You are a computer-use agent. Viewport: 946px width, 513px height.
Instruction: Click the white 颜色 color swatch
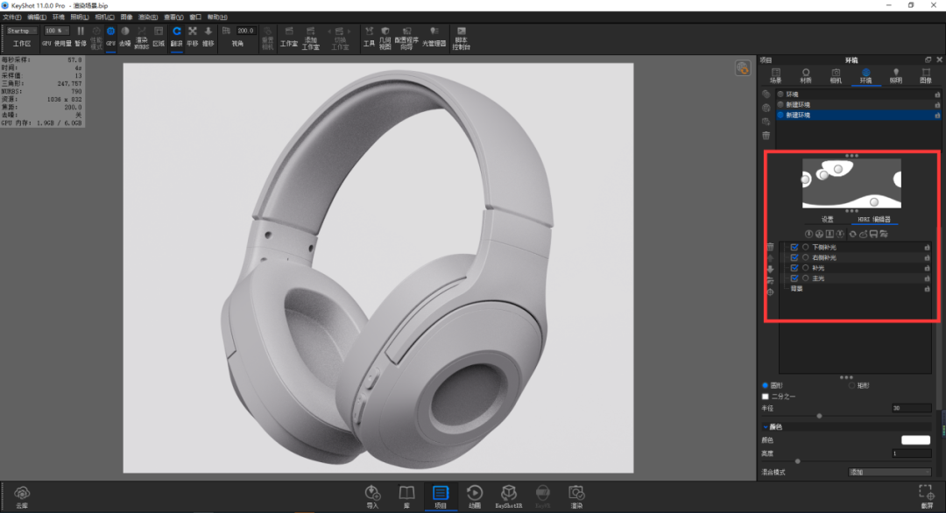coord(916,440)
